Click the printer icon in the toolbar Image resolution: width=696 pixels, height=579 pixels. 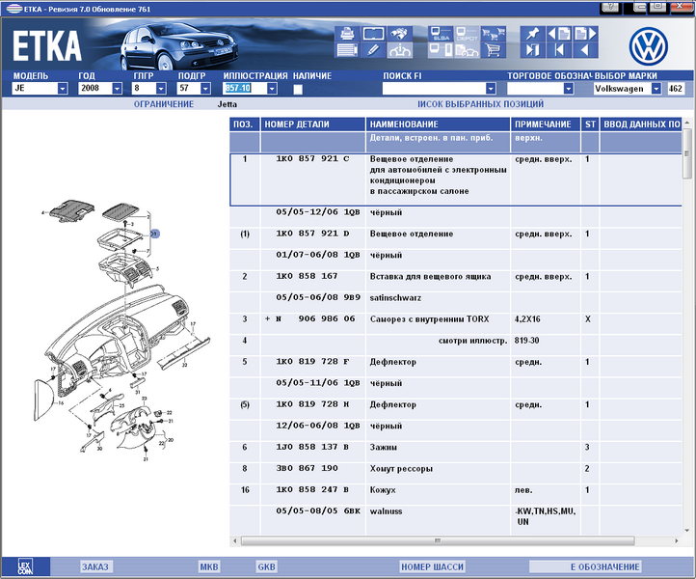(347, 34)
